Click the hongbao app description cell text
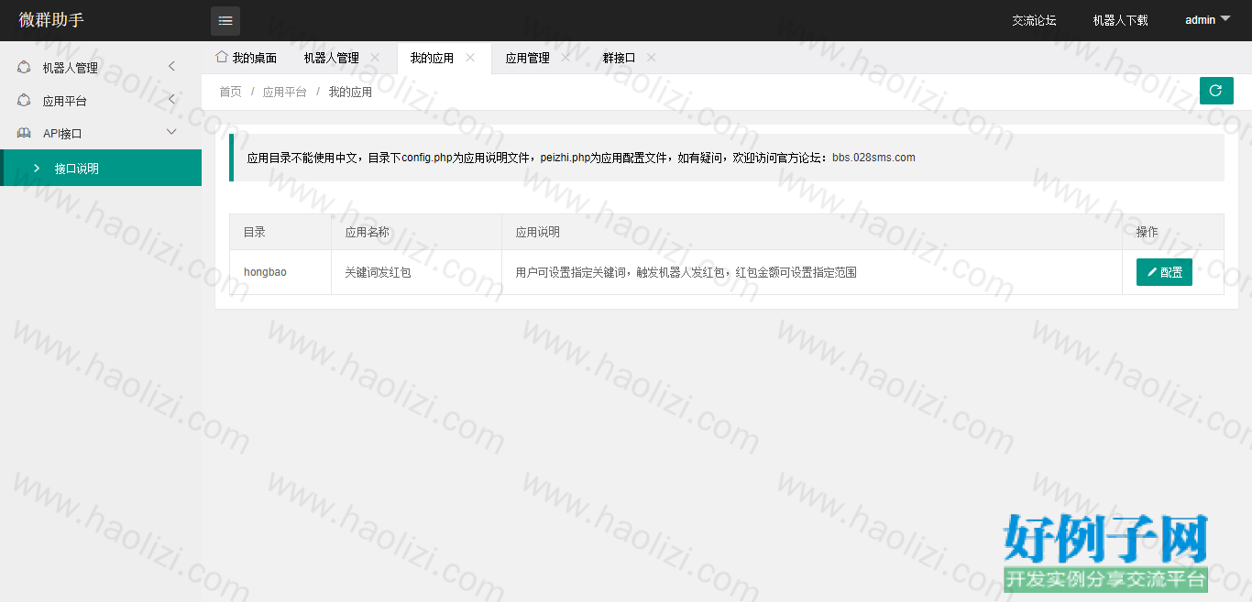The image size is (1252, 602). (x=686, y=272)
